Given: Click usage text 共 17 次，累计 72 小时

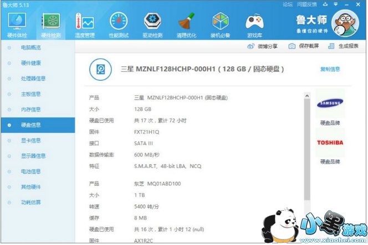Looking at the screenshot, I should coord(160,121).
